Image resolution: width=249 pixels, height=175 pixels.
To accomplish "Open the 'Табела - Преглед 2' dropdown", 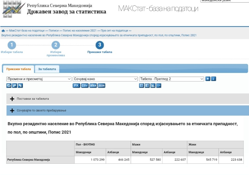I will [171, 79].
